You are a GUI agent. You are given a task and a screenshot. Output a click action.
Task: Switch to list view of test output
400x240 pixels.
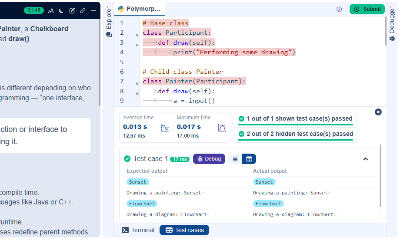(235, 159)
